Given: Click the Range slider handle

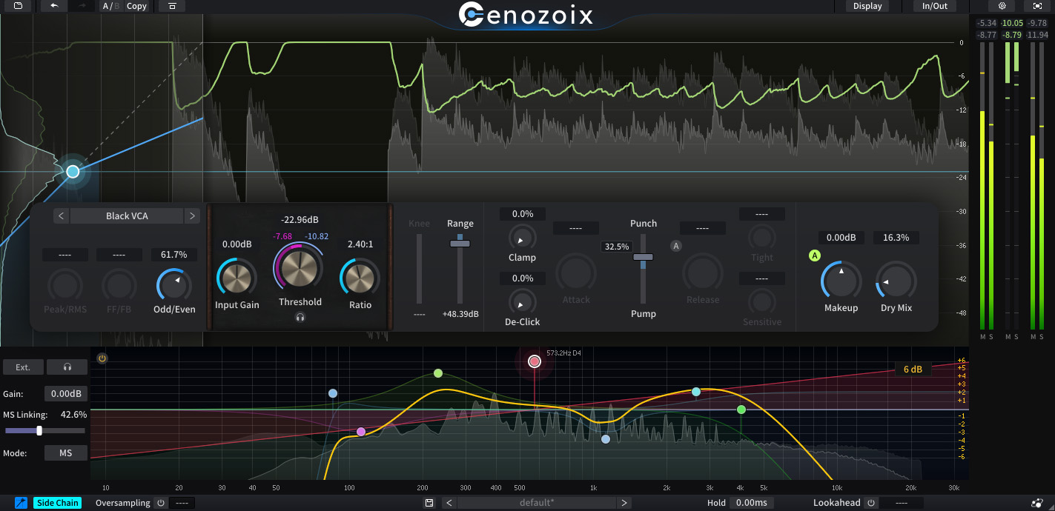Looking at the screenshot, I should point(460,243).
